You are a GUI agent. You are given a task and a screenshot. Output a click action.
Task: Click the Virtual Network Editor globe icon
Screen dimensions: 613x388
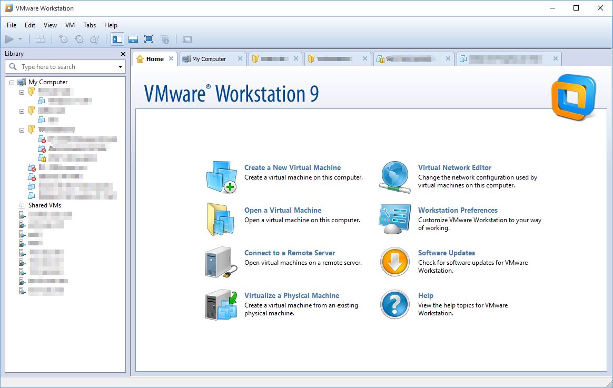(395, 177)
